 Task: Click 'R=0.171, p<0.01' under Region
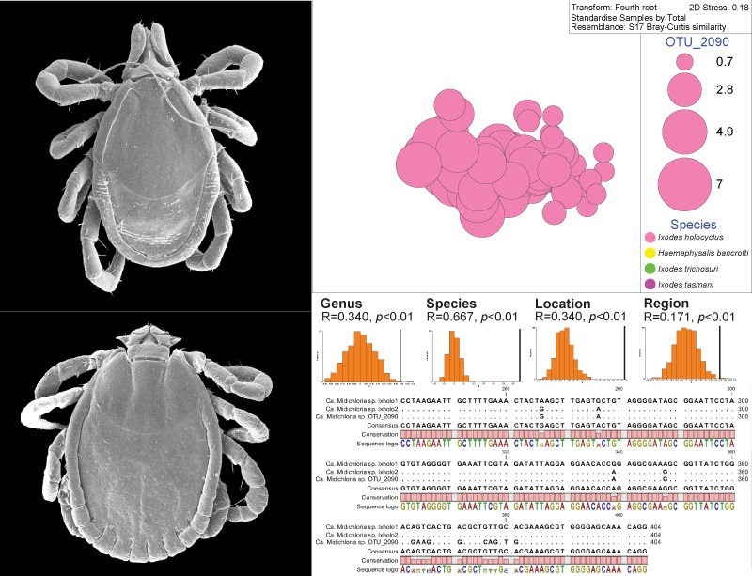coord(689,317)
